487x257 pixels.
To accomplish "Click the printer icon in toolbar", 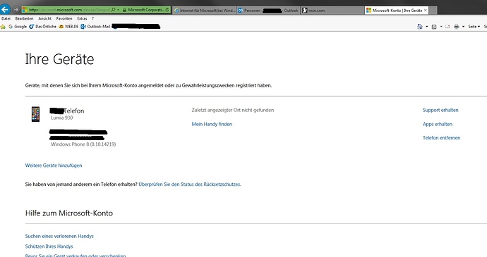I will pos(456,27).
